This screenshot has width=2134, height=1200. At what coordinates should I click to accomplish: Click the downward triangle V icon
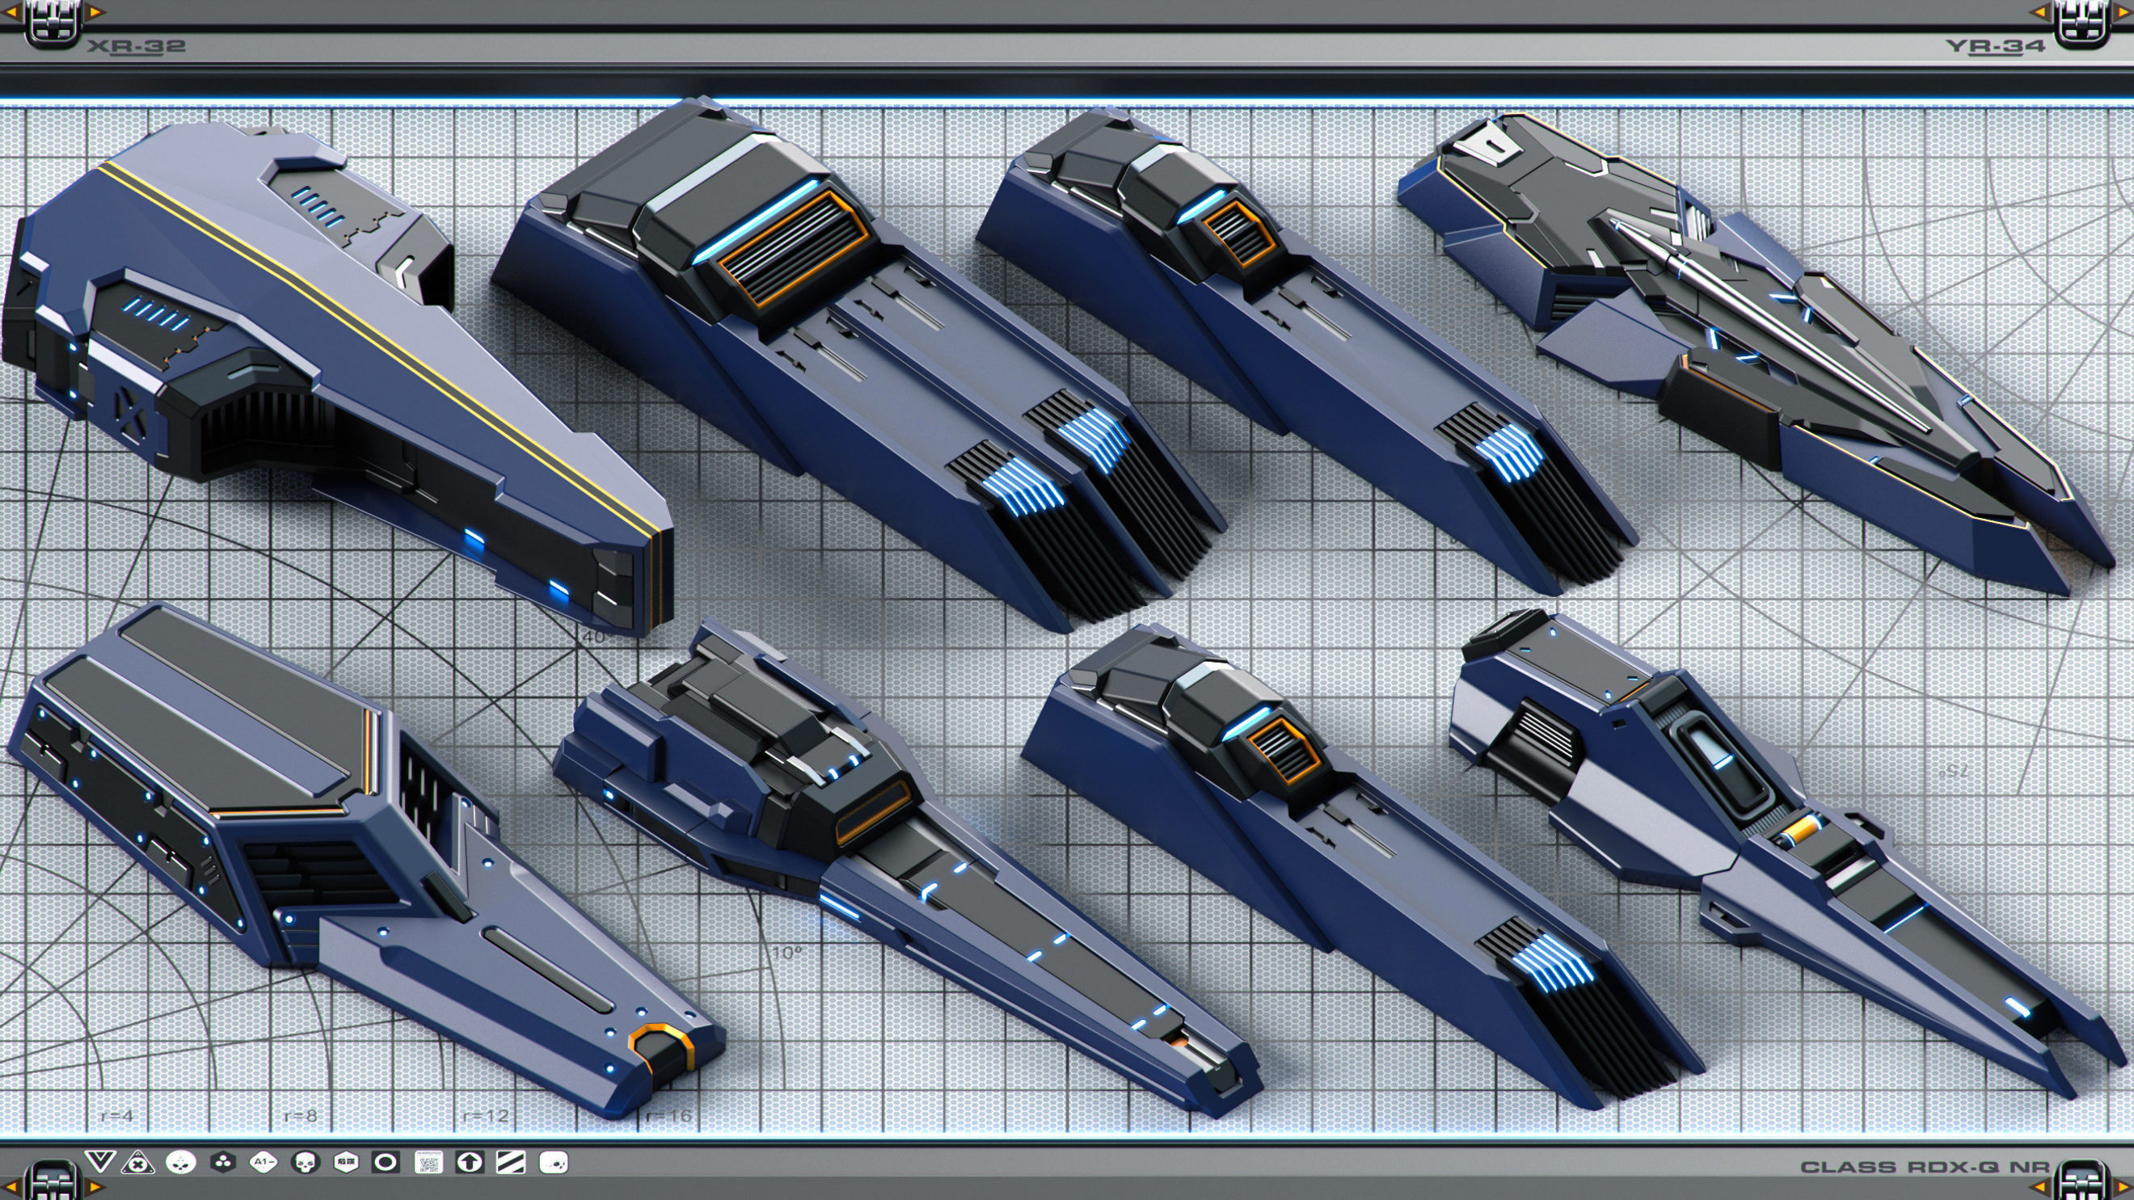tap(100, 1160)
